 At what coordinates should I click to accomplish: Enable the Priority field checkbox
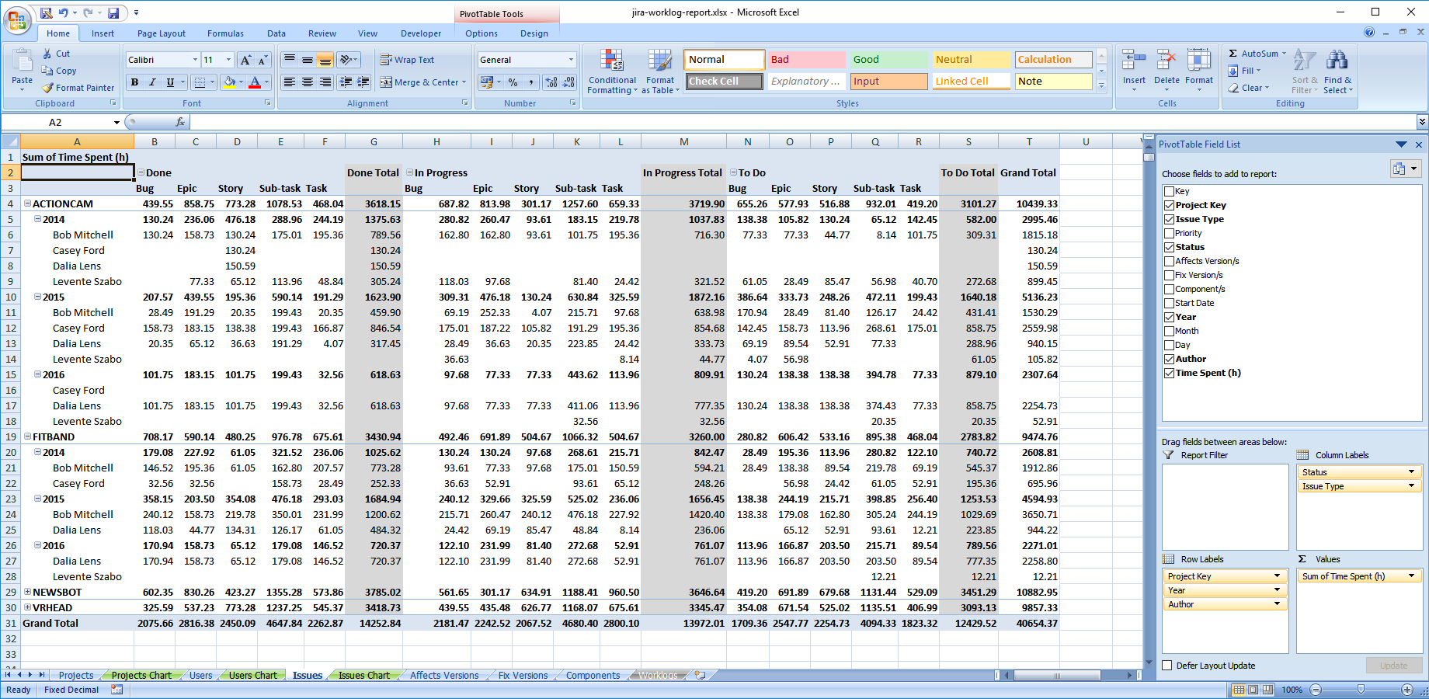1169,233
